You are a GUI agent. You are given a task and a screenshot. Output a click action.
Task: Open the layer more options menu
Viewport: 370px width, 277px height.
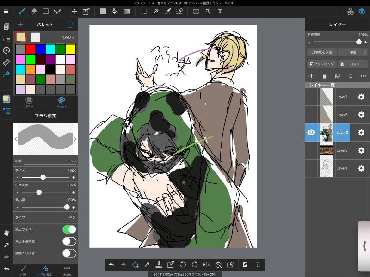[x=363, y=76]
